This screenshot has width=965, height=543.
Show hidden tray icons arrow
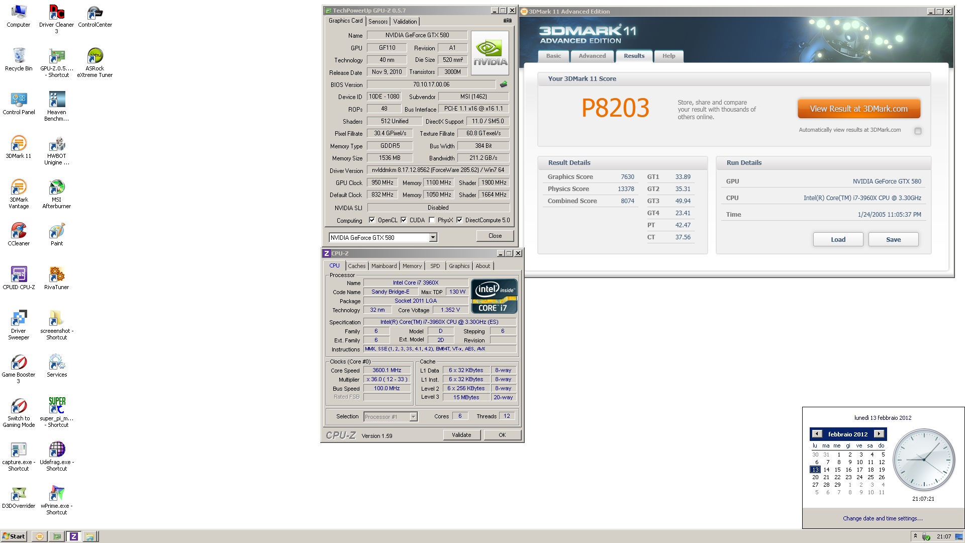coord(915,536)
